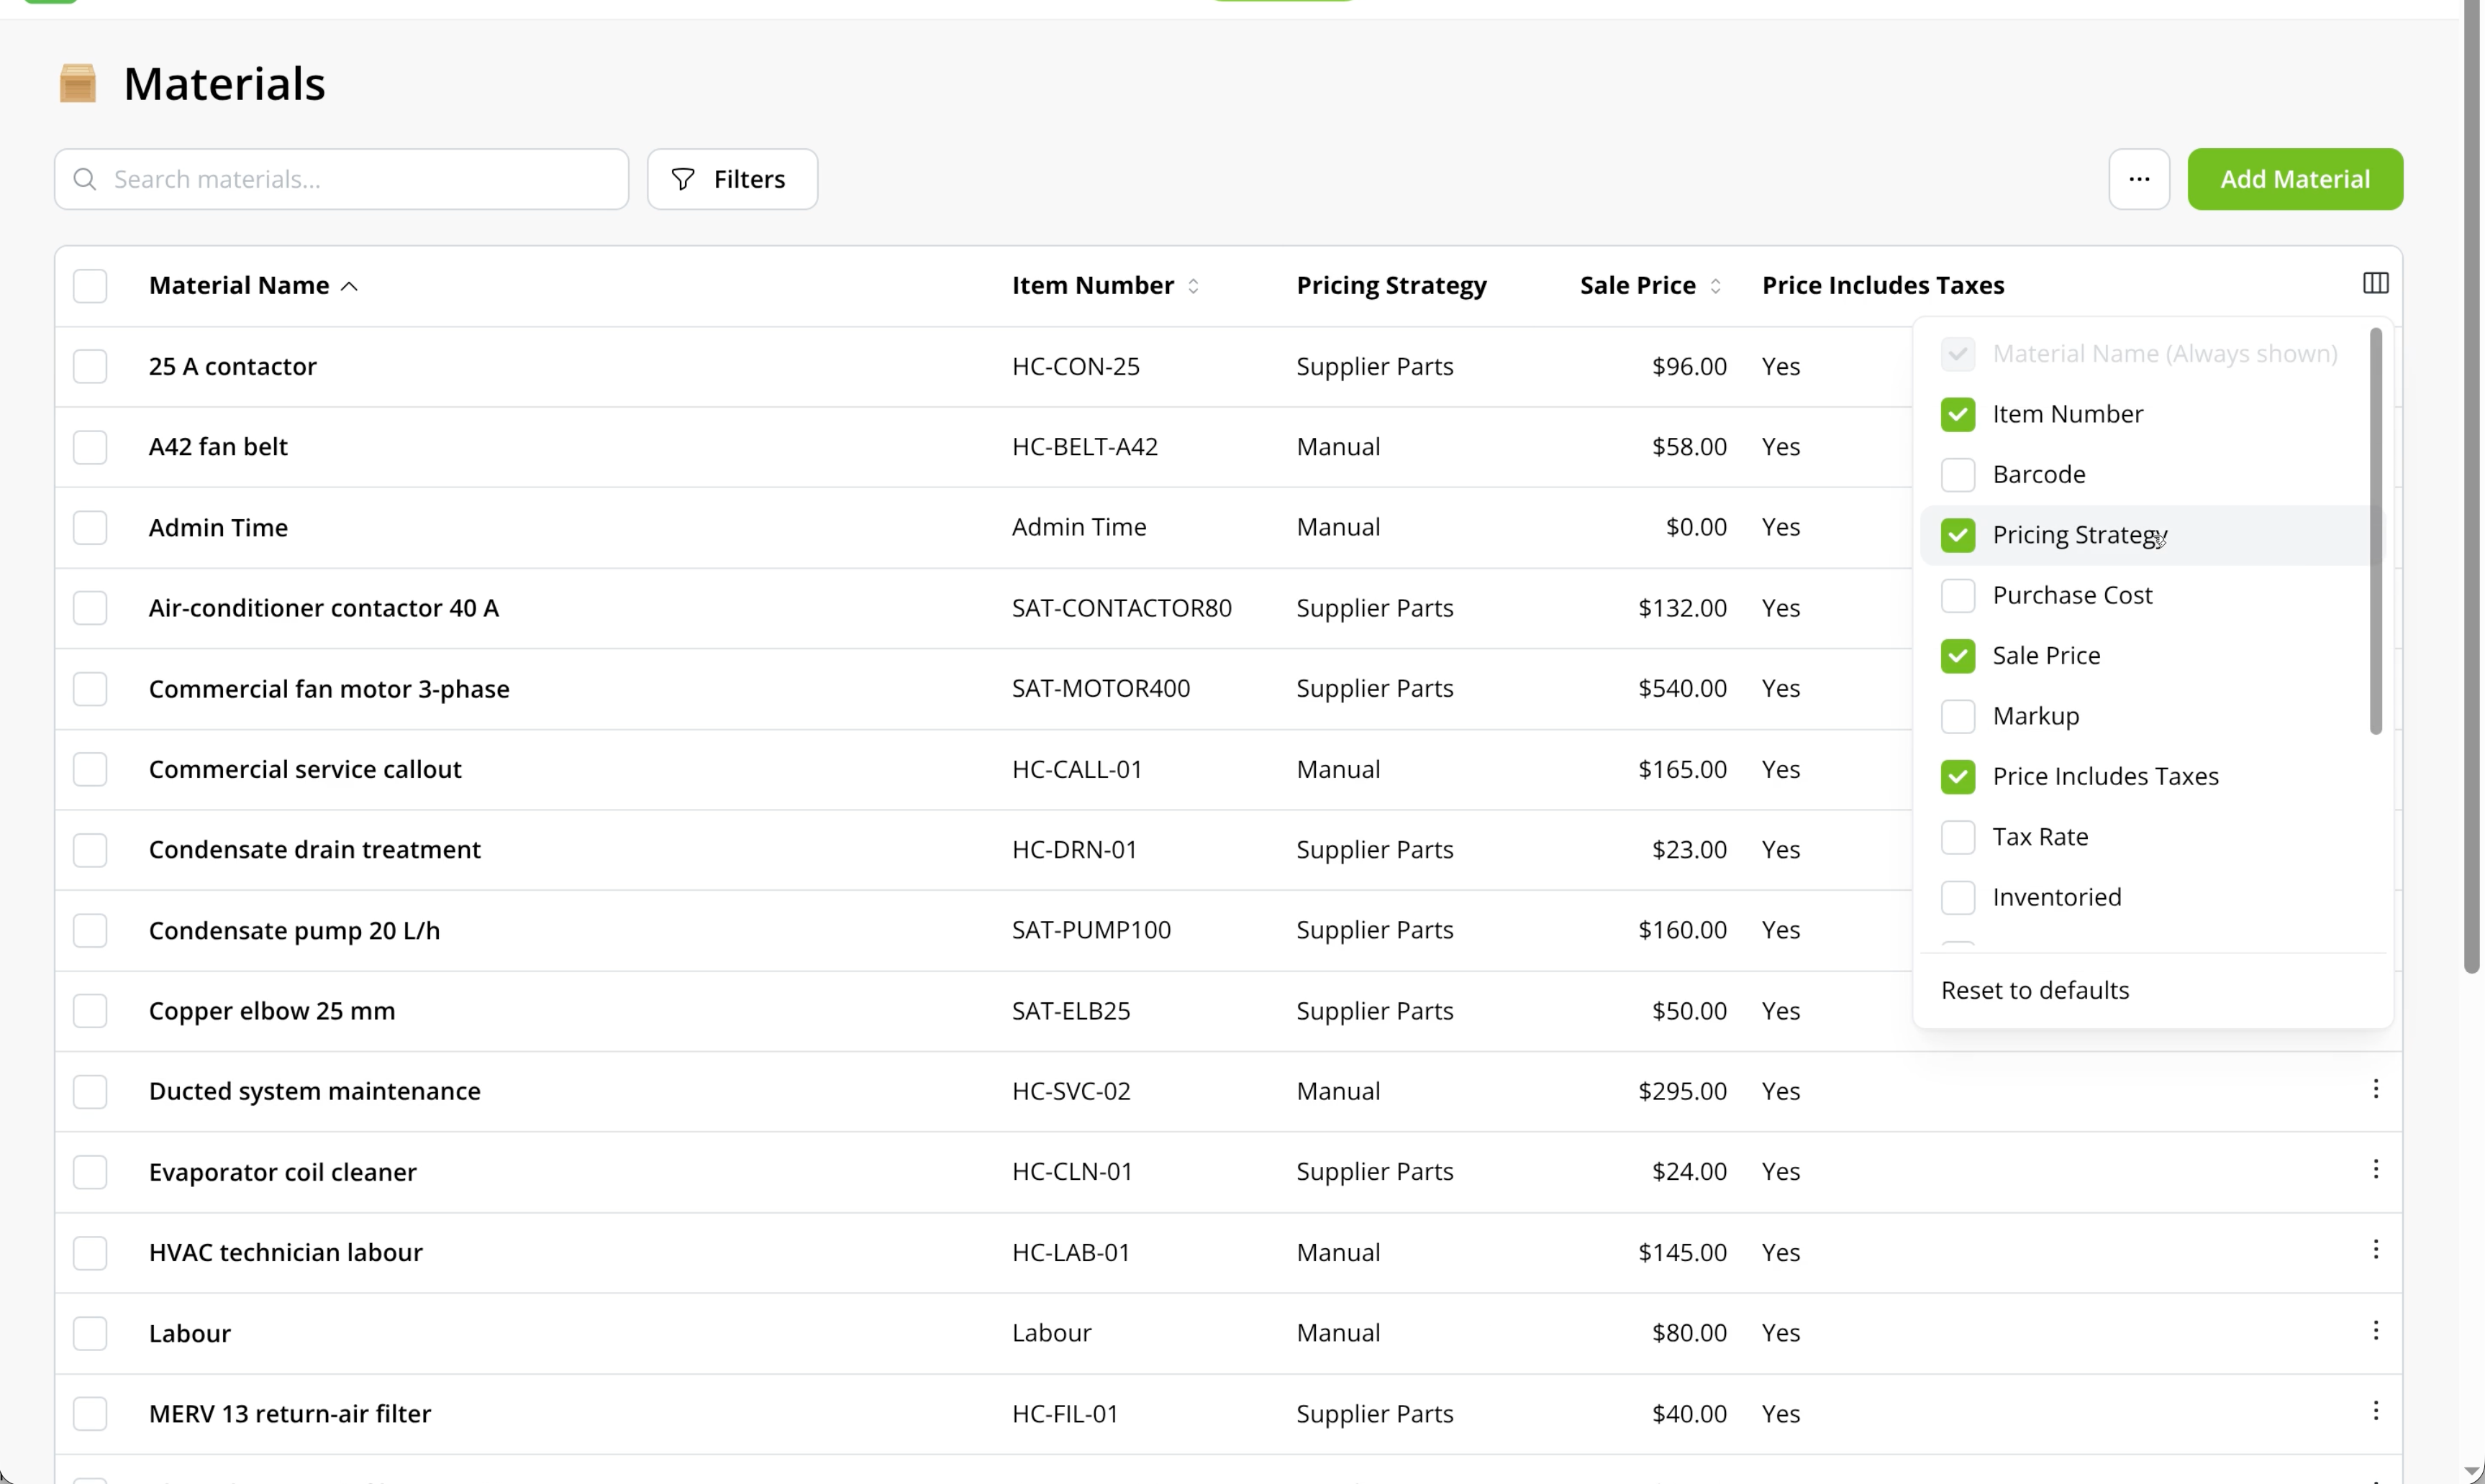This screenshot has height=1484, width=2485.
Task: Open the three-dot more options button beside Add Material
Action: (x=2139, y=179)
